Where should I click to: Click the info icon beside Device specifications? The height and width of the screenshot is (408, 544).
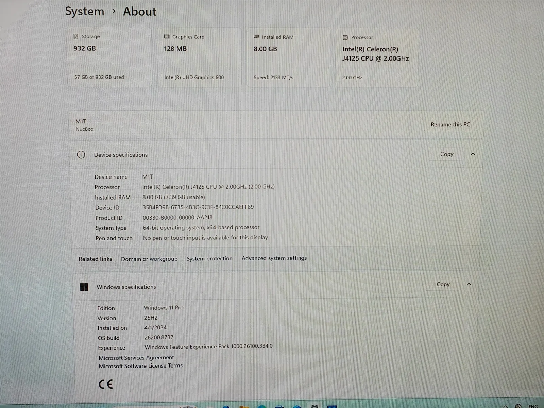[81, 155]
